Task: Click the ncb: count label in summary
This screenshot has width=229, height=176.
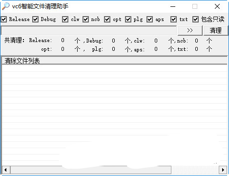Action: point(183,41)
